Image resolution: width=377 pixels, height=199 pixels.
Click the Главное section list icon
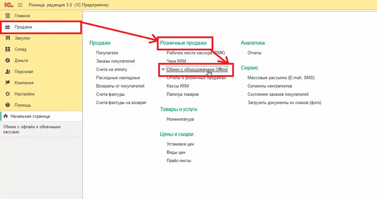[x=7, y=16]
